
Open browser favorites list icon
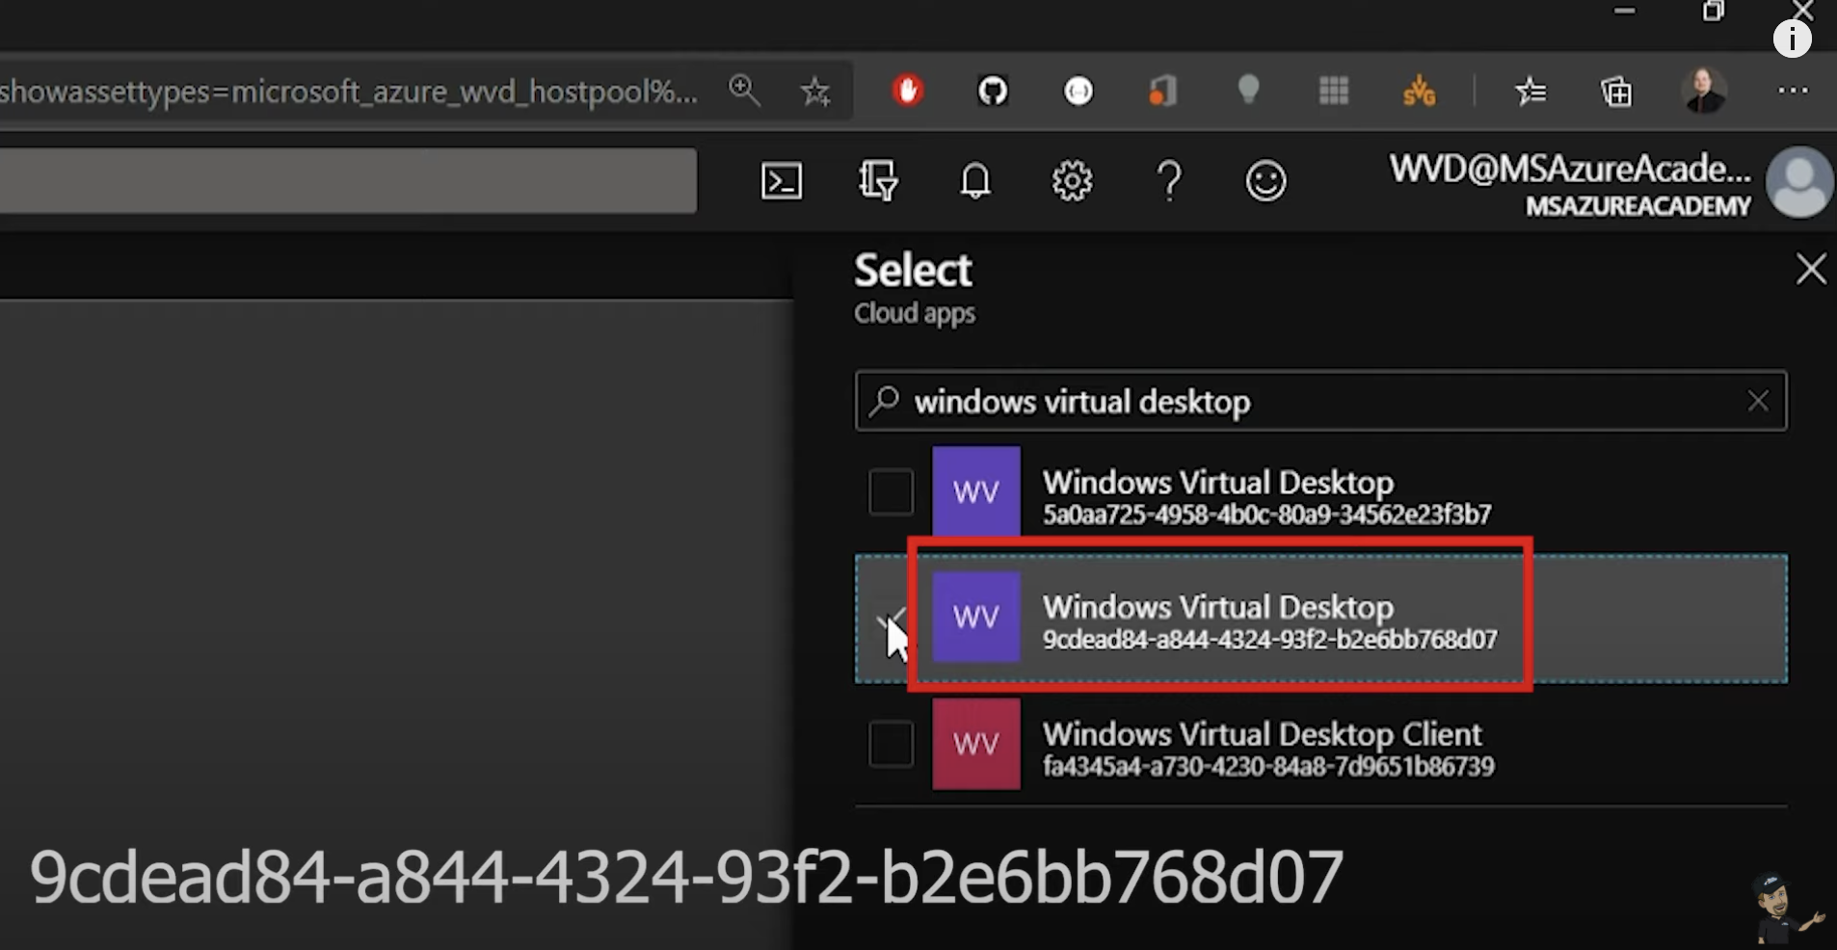[x=1531, y=92]
